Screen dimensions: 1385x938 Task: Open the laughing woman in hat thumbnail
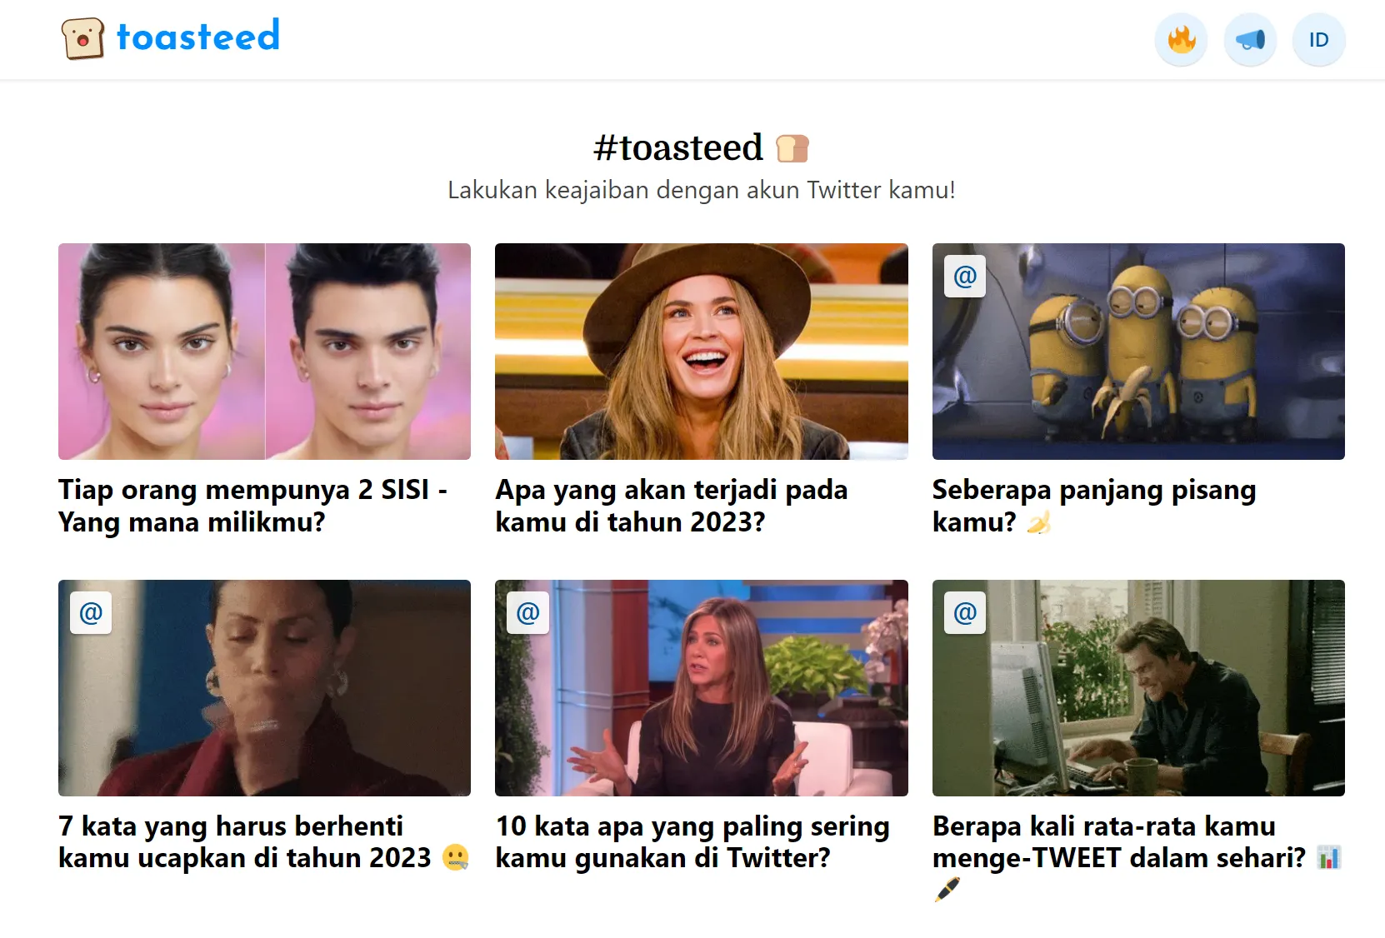tap(701, 352)
